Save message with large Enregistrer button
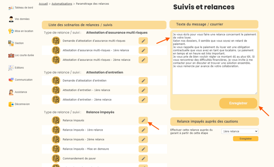274x167 pixels. (x=238, y=103)
